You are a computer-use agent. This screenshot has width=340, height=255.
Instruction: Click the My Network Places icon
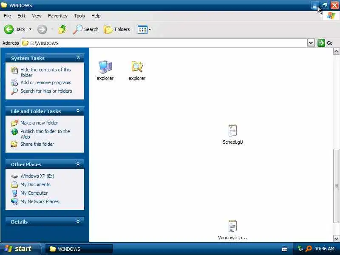[14, 201]
